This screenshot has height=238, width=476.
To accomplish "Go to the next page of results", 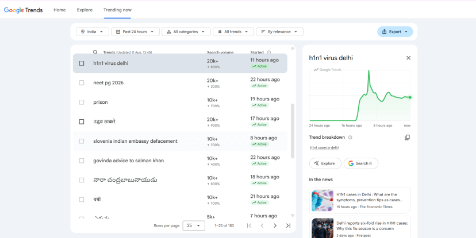I will tap(275, 225).
